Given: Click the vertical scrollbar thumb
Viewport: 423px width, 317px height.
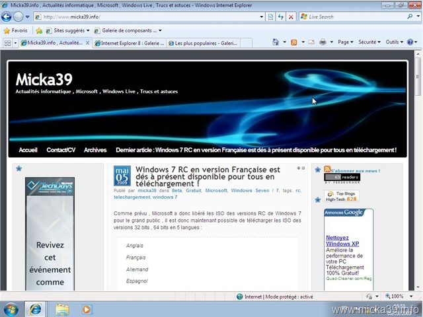Looking at the screenshot, I should coord(418,77).
